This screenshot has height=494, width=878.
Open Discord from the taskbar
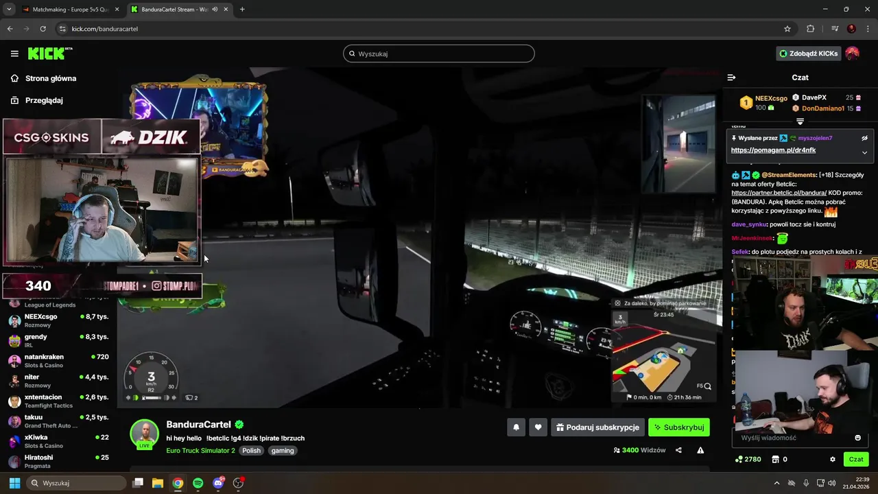point(218,483)
